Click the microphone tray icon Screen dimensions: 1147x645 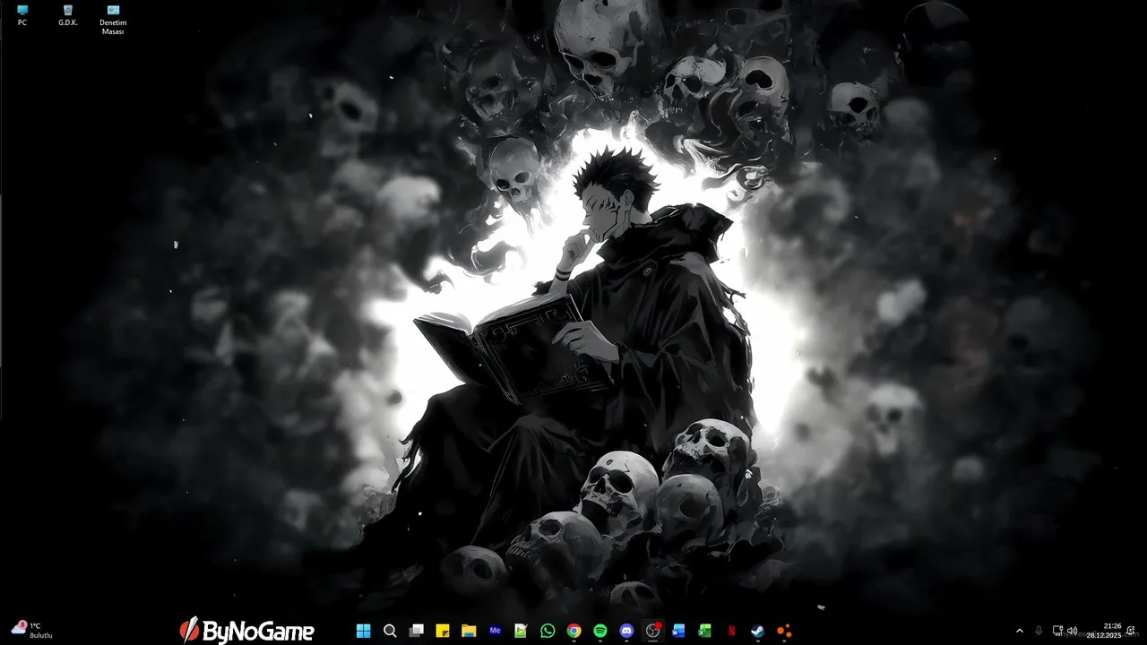[1039, 631]
